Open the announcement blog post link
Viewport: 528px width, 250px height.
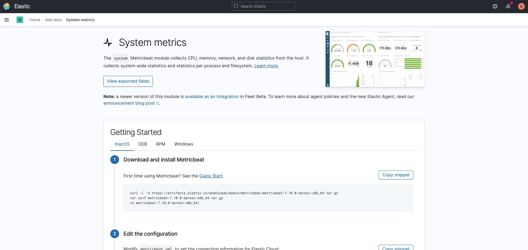pyautogui.click(x=129, y=103)
